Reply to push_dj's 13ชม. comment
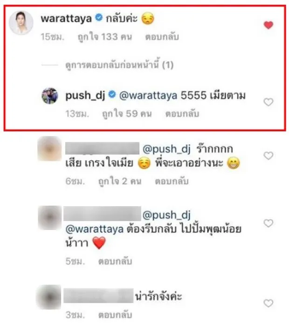The height and width of the screenshot is (331, 289). click(x=182, y=114)
